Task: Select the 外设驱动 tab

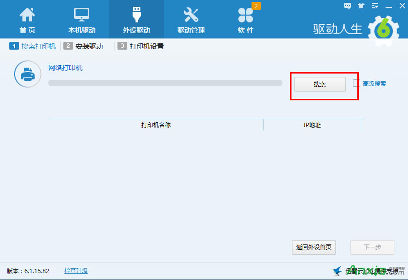Action: click(136, 19)
